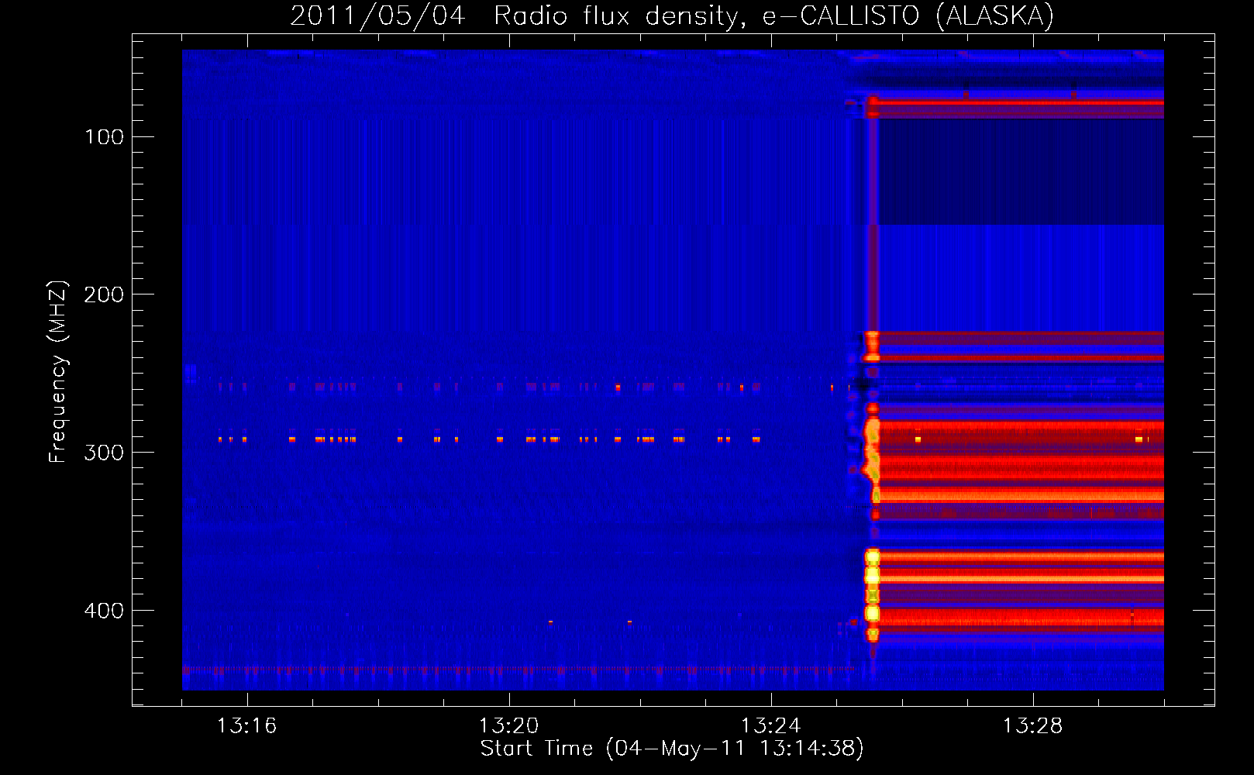Click the '13:28' time axis label
1254x775 pixels.
(x=1032, y=725)
